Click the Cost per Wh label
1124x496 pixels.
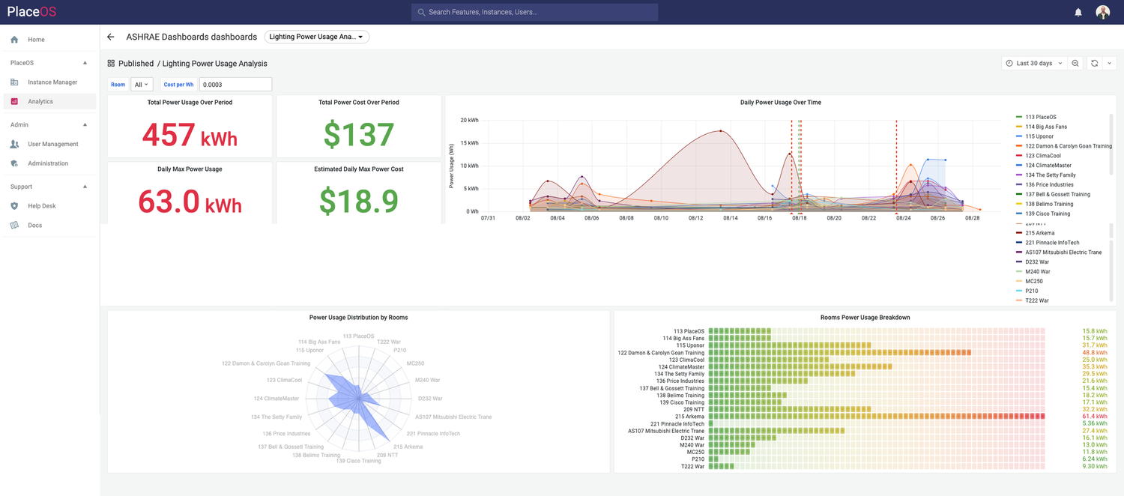178,85
